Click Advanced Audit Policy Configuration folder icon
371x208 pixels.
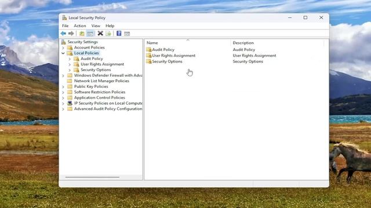pyautogui.click(x=70, y=109)
